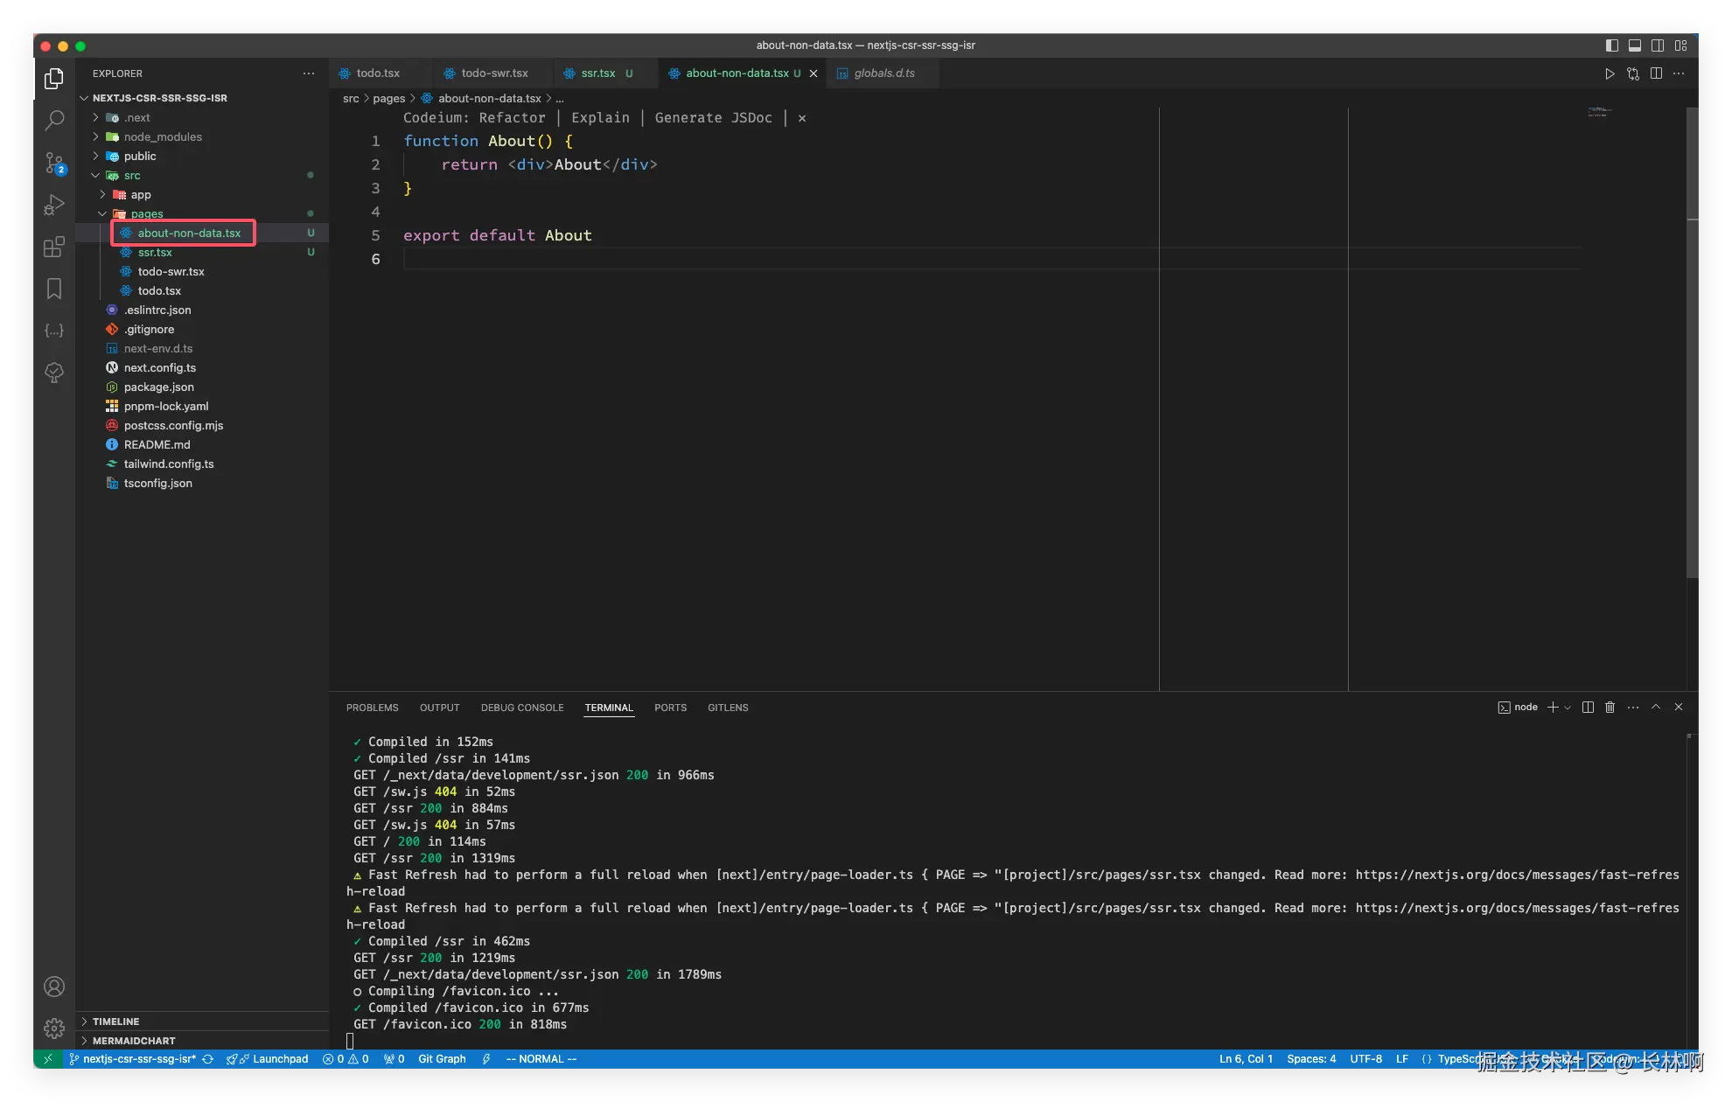
Task: Click the Run file play icon
Action: [x=1609, y=73]
